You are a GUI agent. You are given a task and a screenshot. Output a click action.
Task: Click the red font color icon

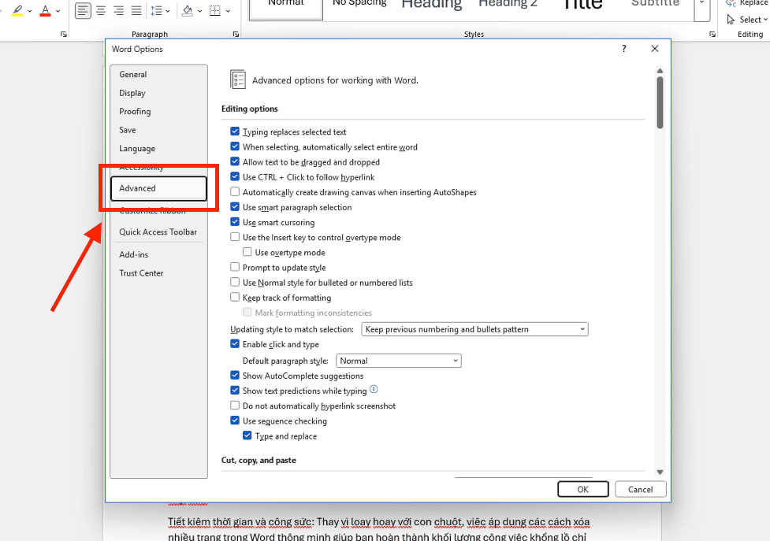click(x=45, y=10)
